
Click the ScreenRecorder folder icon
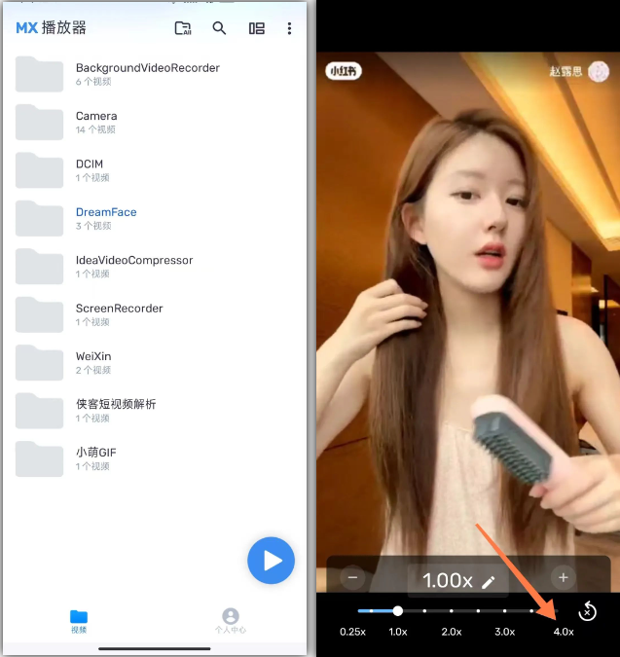(39, 314)
